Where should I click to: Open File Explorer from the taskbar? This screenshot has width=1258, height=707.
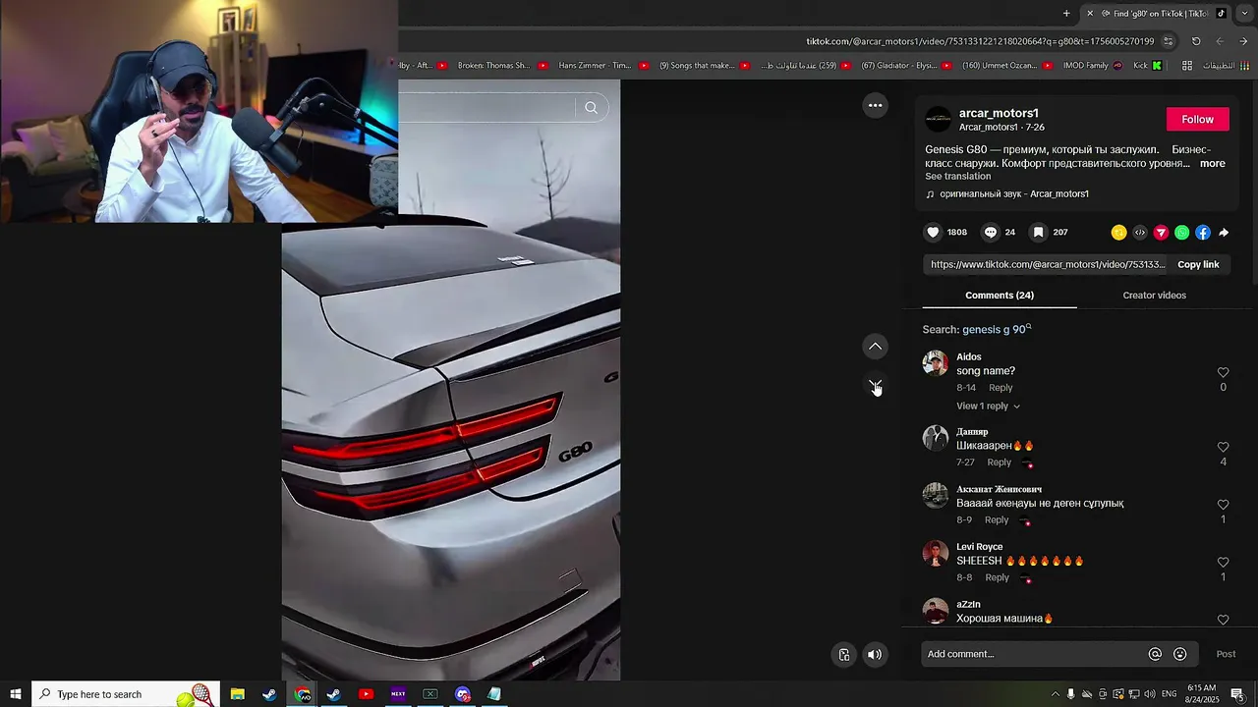click(x=237, y=694)
